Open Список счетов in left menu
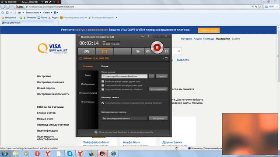 46,113
